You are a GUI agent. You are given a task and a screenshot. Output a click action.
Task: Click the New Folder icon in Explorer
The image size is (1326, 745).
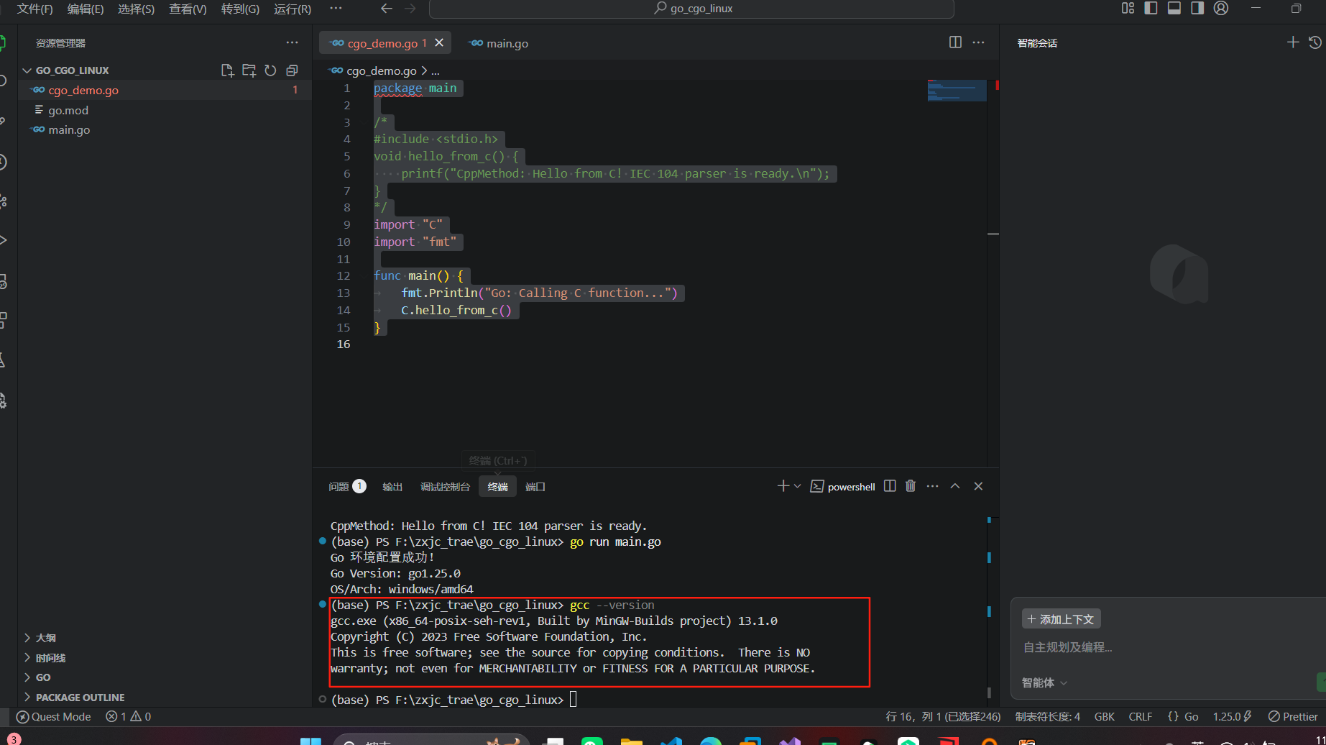click(249, 70)
